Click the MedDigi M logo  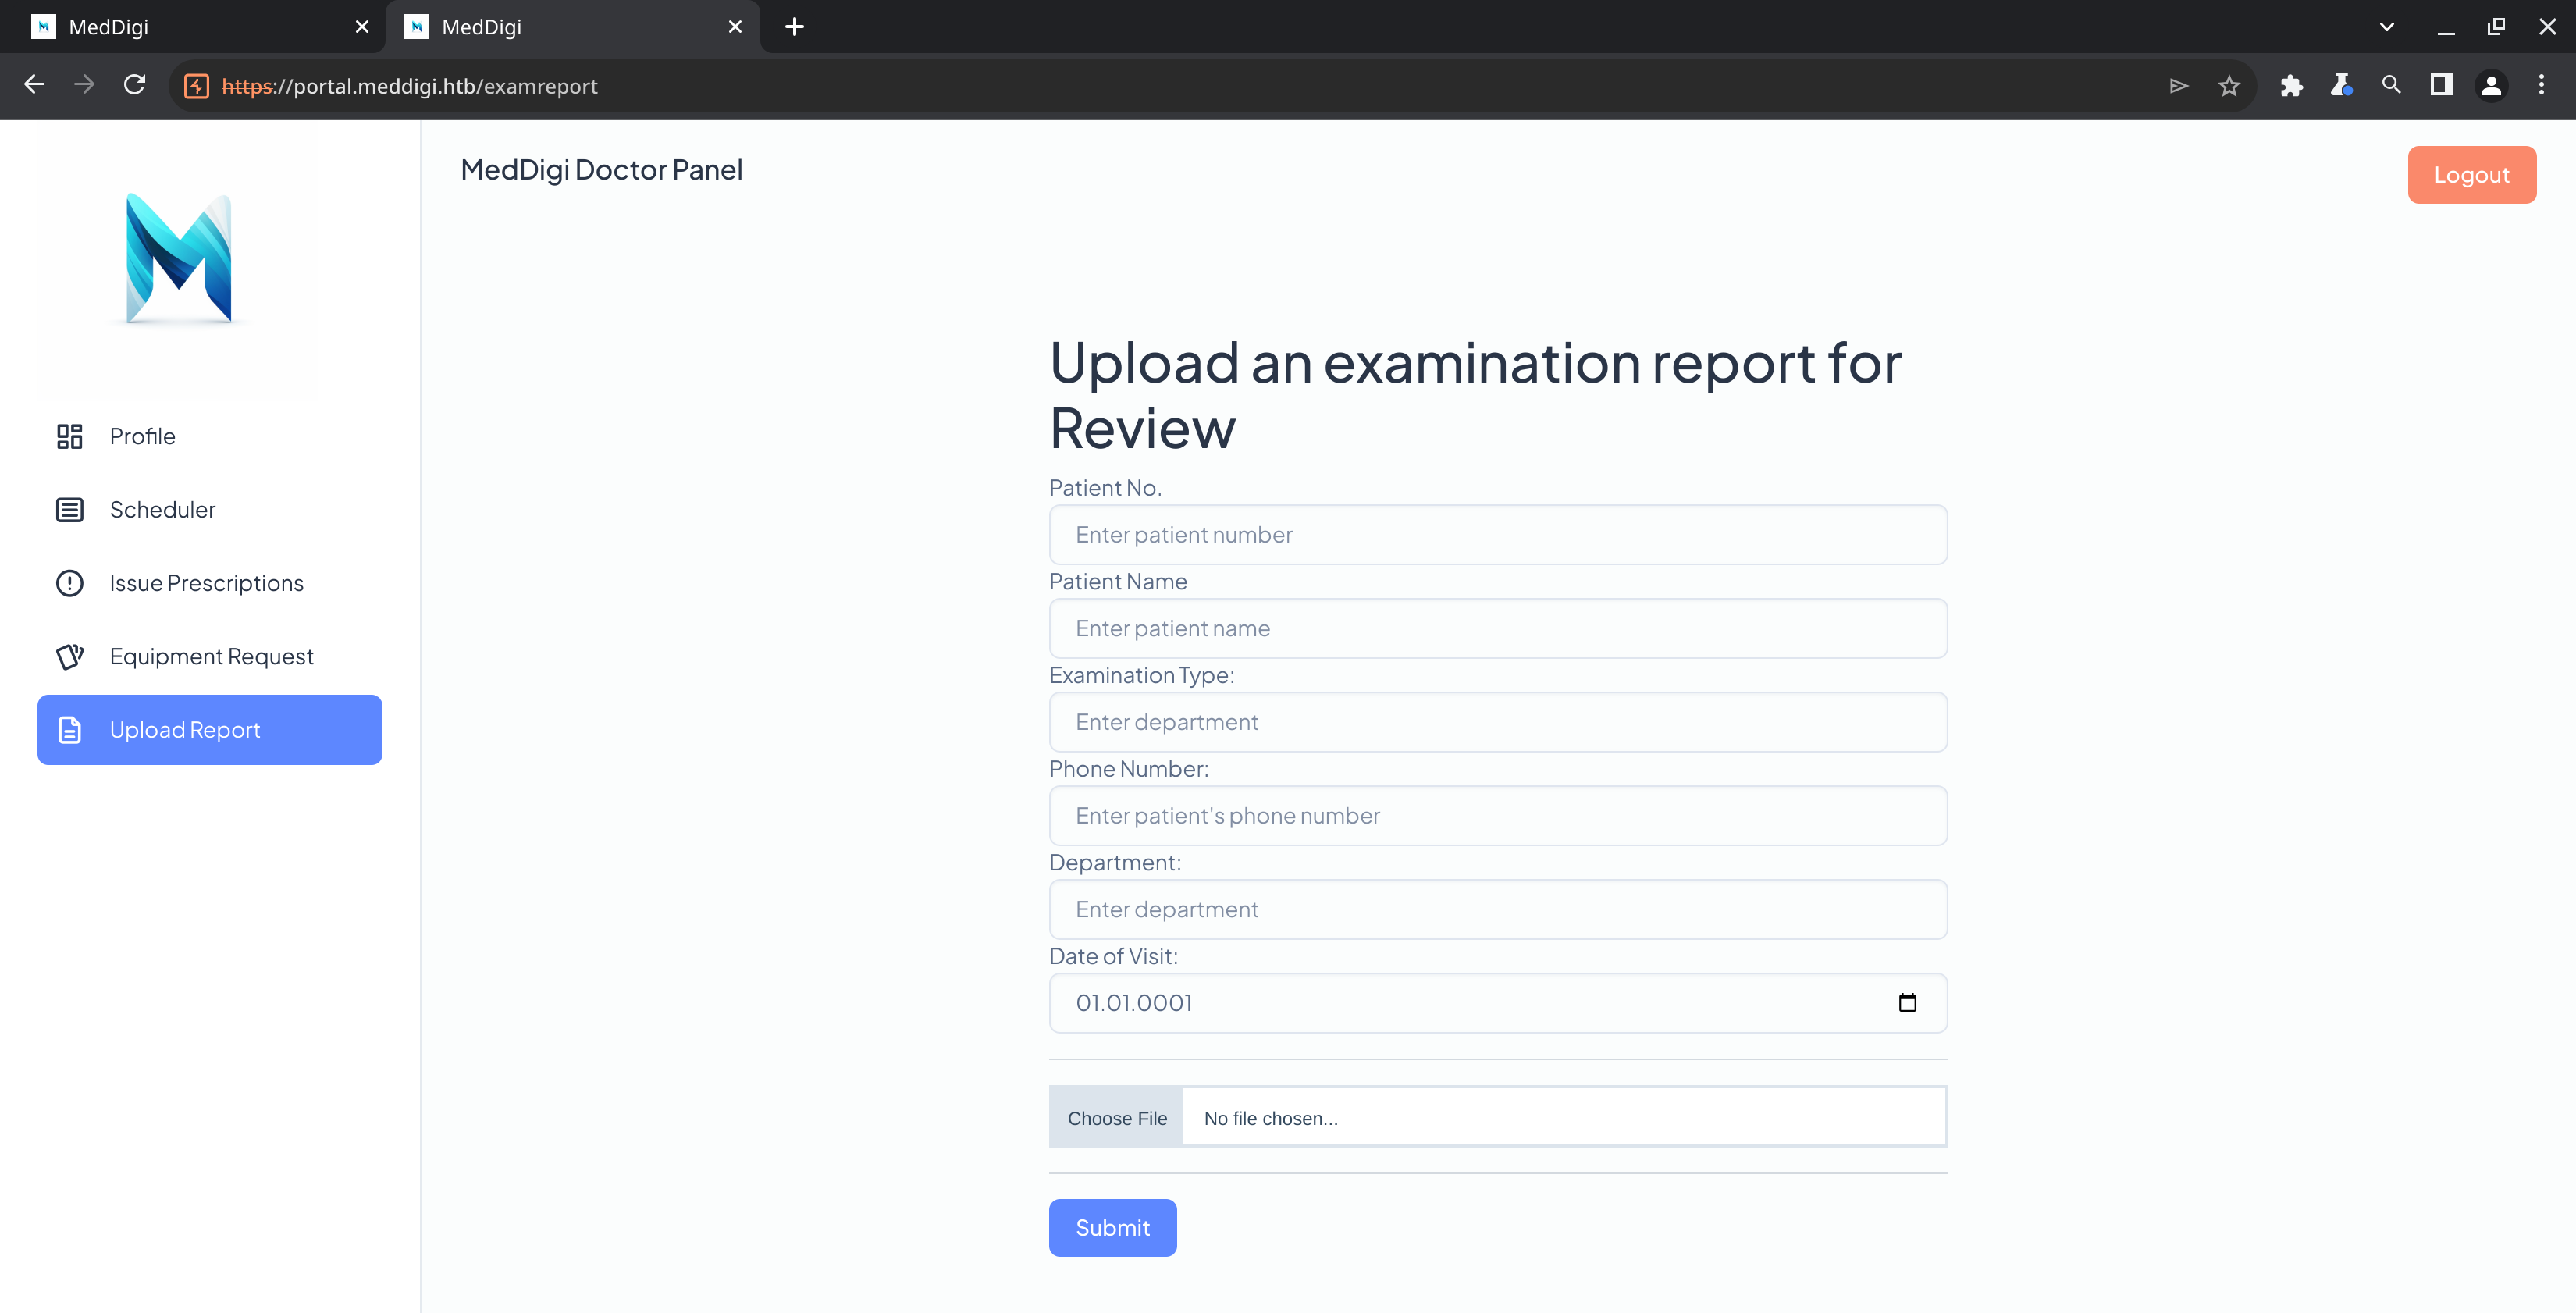(179, 259)
